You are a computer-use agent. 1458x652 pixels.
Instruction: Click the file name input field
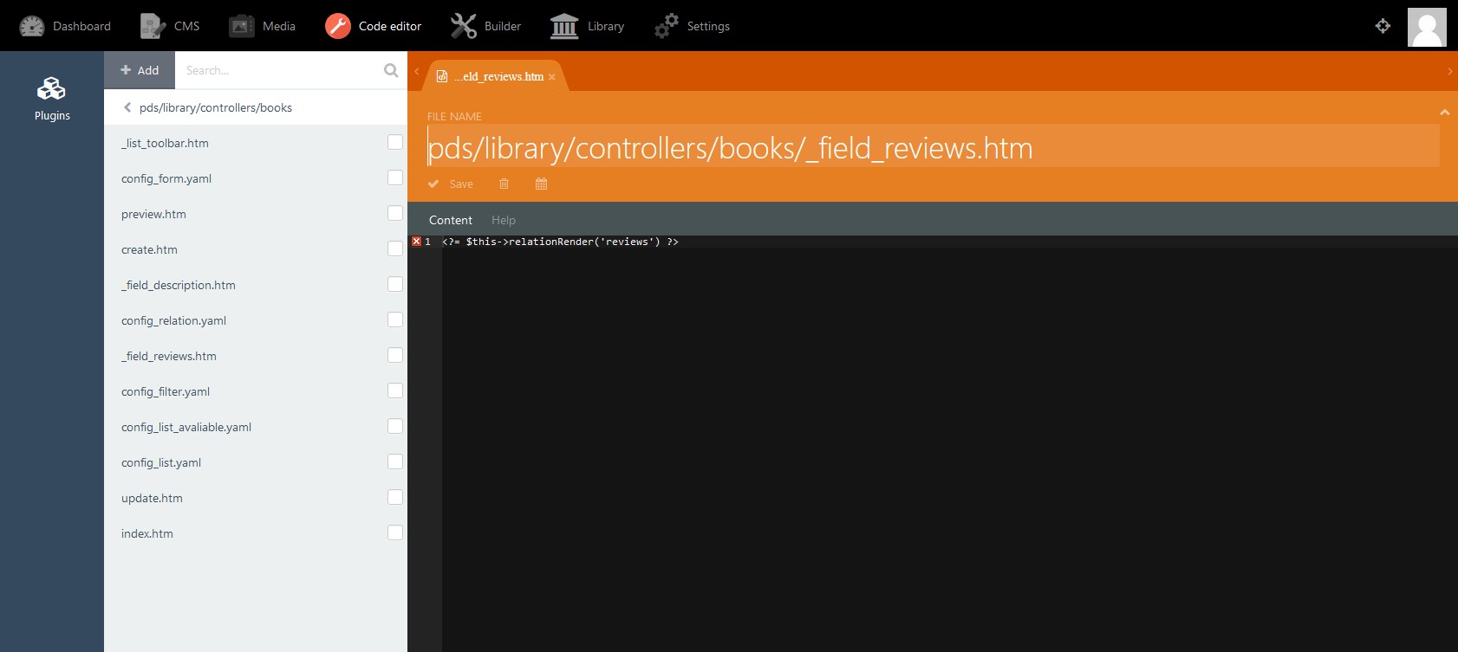[x=932, y=148]
